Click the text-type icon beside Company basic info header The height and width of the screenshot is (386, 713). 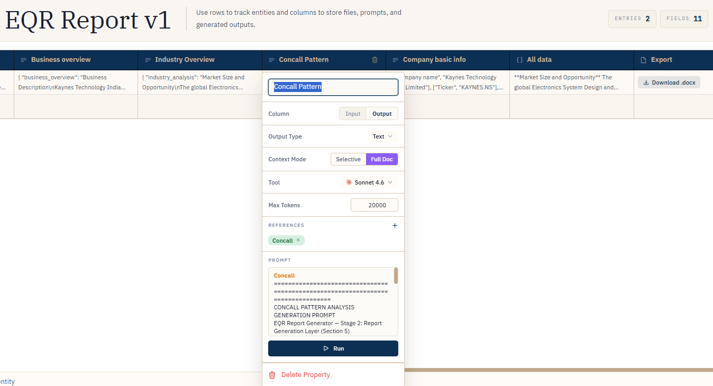396,60
